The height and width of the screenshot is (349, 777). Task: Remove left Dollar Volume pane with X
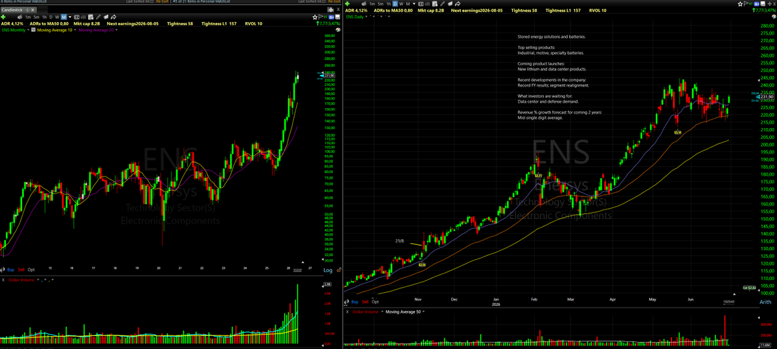pyautogui.click(x=3, y=279)
